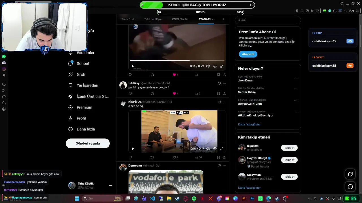Open more options for #iktidarEmekliyiSevmiyor trend

click(x=296, y=112)
